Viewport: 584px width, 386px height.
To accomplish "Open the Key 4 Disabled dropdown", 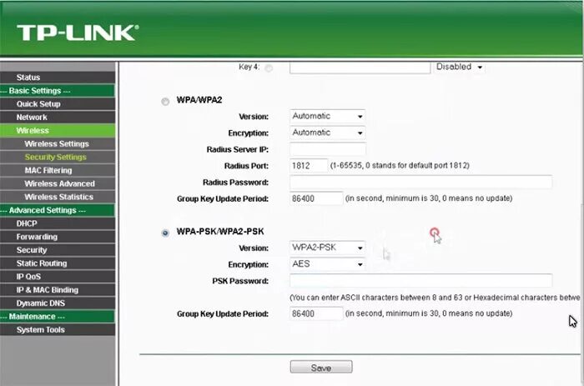I will pyautogui.click(x=459, y=67).
